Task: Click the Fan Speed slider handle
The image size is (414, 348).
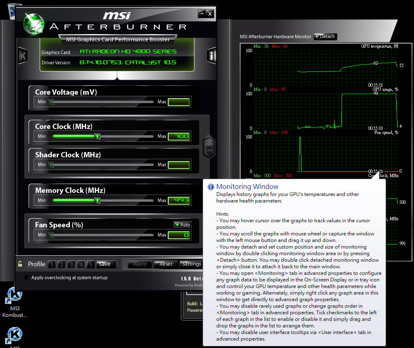Action: 52,235
